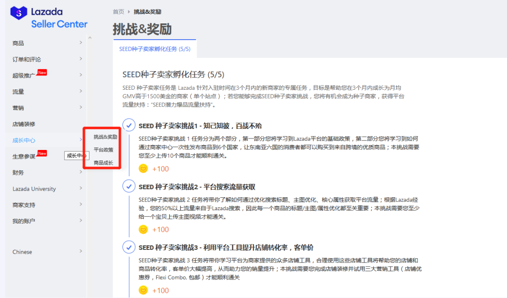Expand the 财务 menu chevron
The height and width of the screenshot is (298, 507).
coord(81,172)
